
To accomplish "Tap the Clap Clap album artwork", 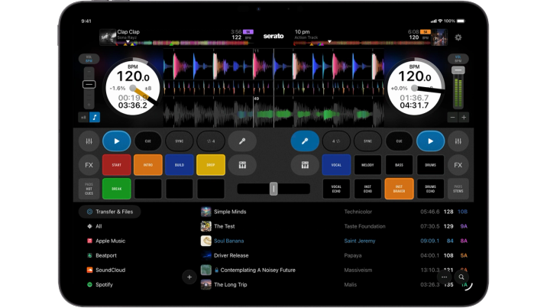I will tap(108, 37).
